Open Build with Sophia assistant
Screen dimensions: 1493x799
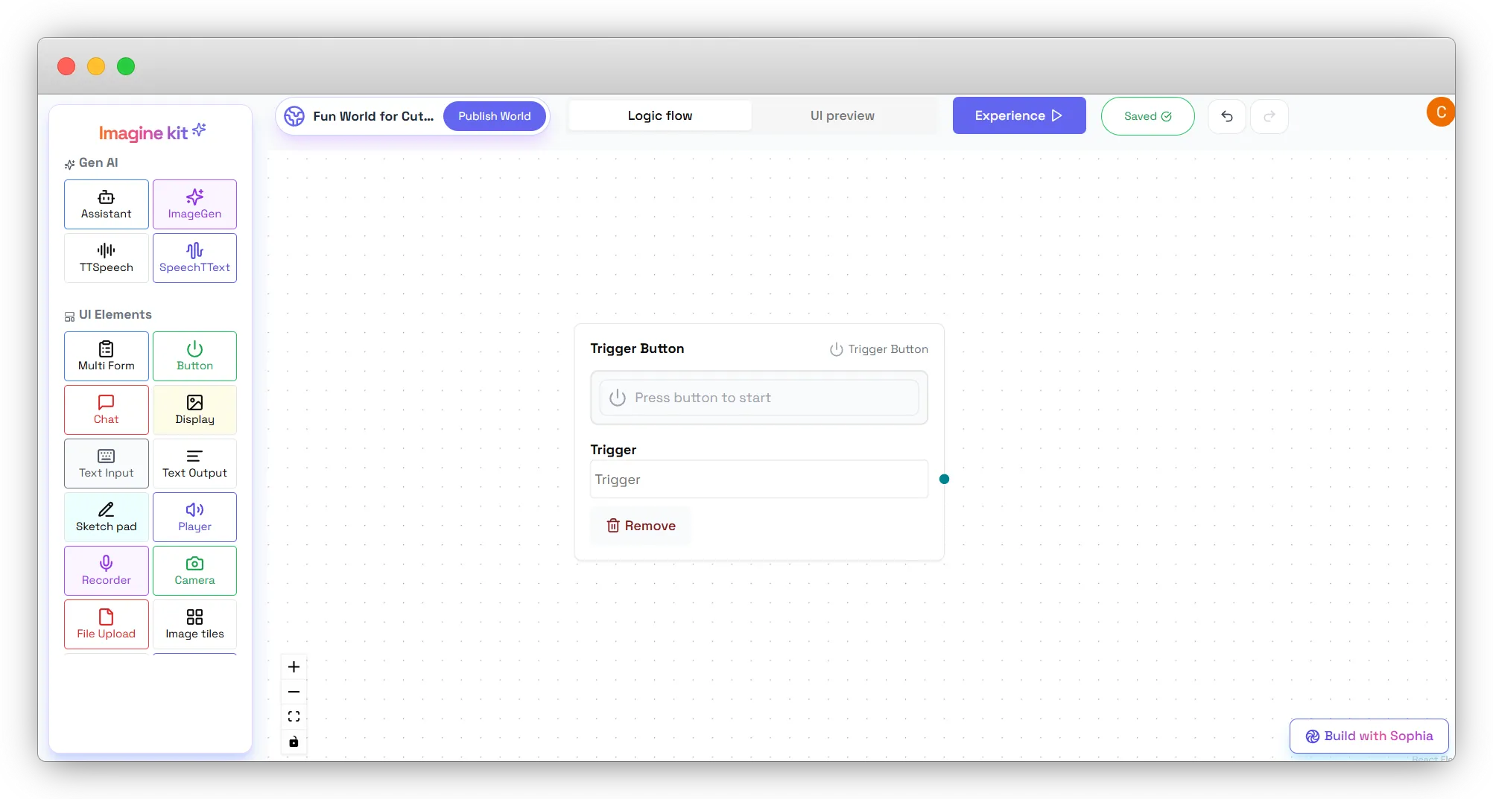click(x=1369, y=736)
